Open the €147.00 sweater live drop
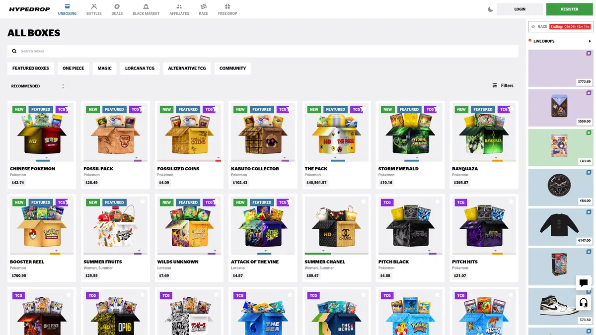The image size is (596, 335). pyautogui.click(x=561, y=227)
